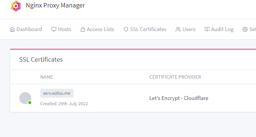Click the settings gear icon
256x137 pixels.
(x=245, y=29)
